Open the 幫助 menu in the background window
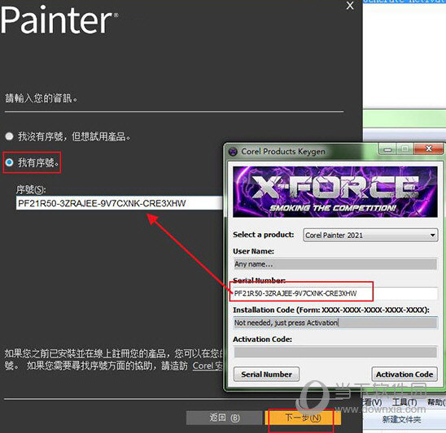 click(x=436, y=402)
